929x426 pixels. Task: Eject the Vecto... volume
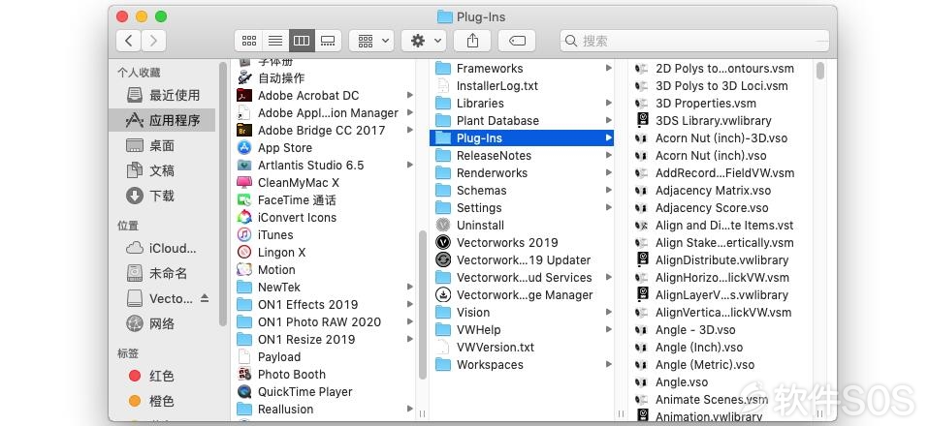click(205, 298)
